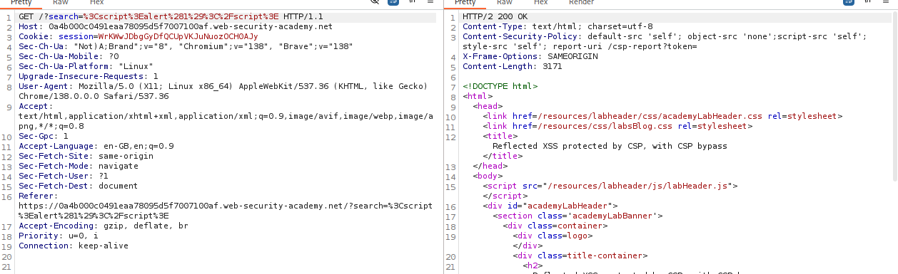
Task: Click the Sec-Fetch-User: ?1 header
Action: (64, 176)
